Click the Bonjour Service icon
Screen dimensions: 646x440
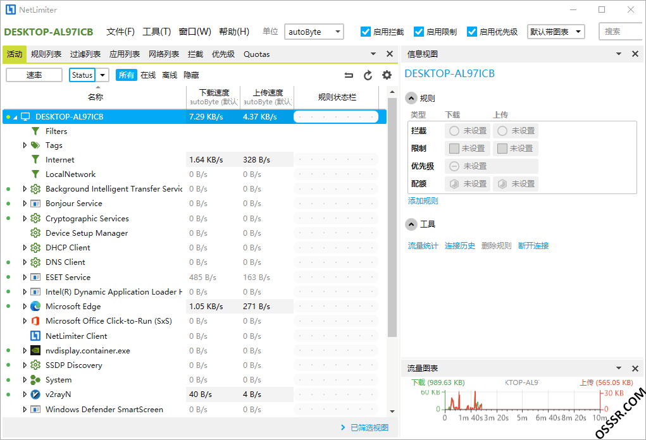point(35,204)
